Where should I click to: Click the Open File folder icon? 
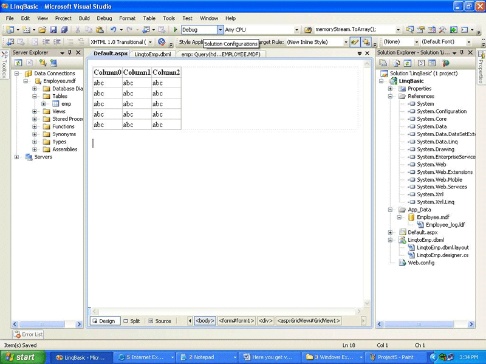[42, 30]
